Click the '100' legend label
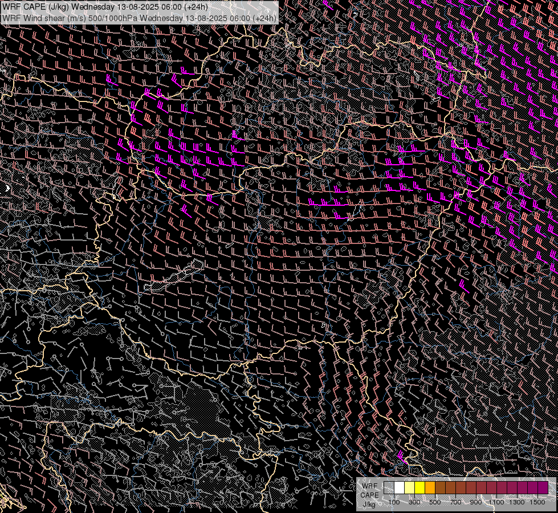This screenshot has width=558, height=513. 394,502
